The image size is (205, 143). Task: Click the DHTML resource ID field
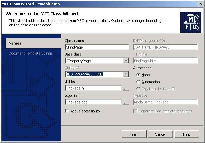(165, 47)
